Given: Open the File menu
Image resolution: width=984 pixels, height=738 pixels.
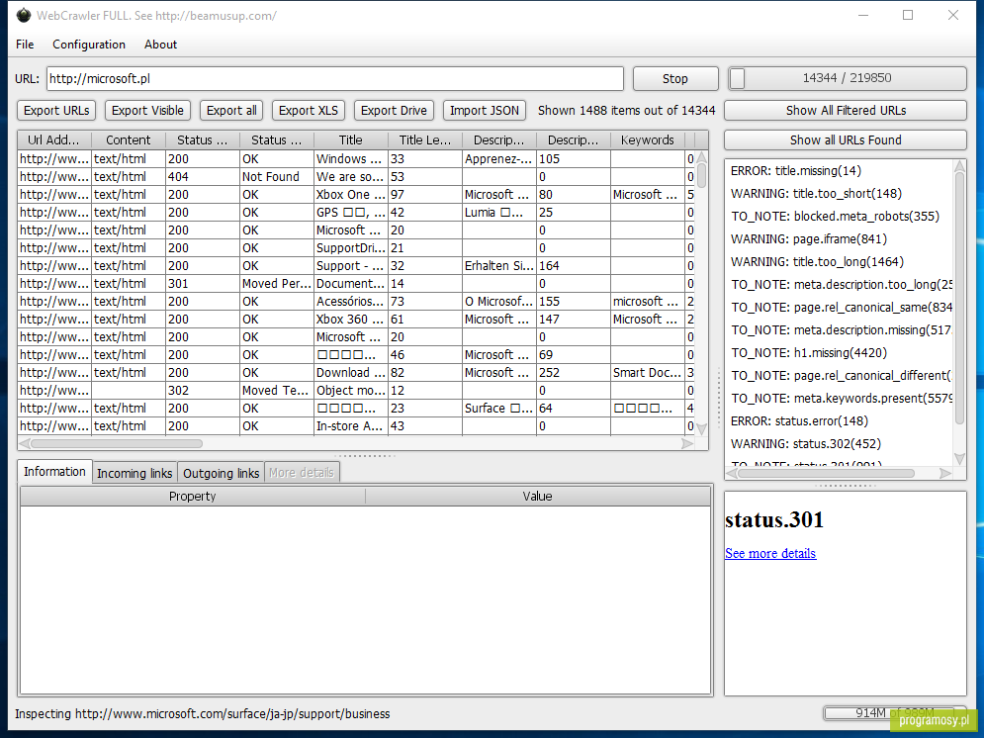Looking at the screenshot, I should [25, 45].
